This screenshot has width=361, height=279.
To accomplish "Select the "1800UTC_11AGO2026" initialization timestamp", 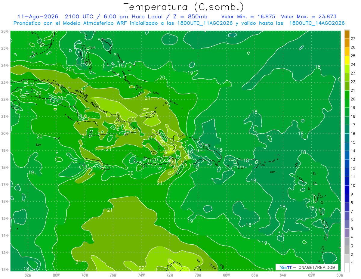I will (205, 23).
